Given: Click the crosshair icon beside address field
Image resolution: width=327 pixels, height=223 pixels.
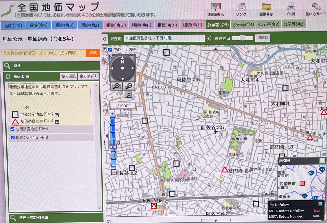Looking at the screenshot, I should (x=208, y=38).
